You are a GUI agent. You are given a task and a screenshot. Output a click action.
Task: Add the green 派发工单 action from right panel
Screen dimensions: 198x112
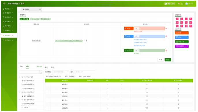tap(182, 42)
